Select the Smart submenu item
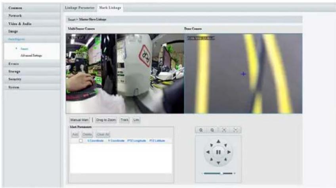Image resolution: width=336 pixels, height=188 pixels. point(24,49)
